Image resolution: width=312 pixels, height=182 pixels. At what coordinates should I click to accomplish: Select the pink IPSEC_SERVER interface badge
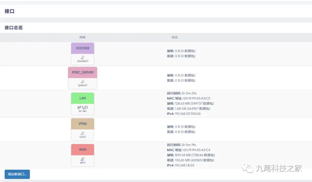coord(83,73)
